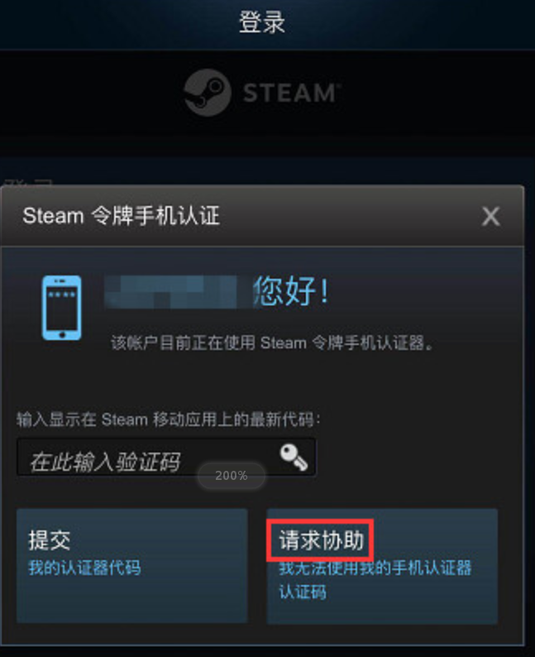Click the key icon in code field

[294, 457]
